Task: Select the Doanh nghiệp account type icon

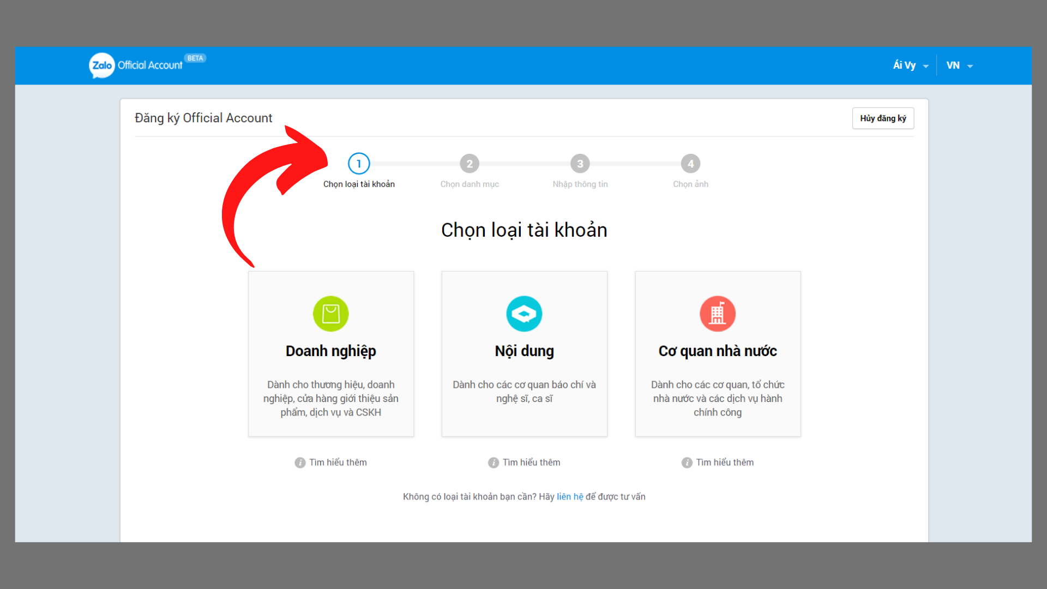Action: [x=330, y=313]
